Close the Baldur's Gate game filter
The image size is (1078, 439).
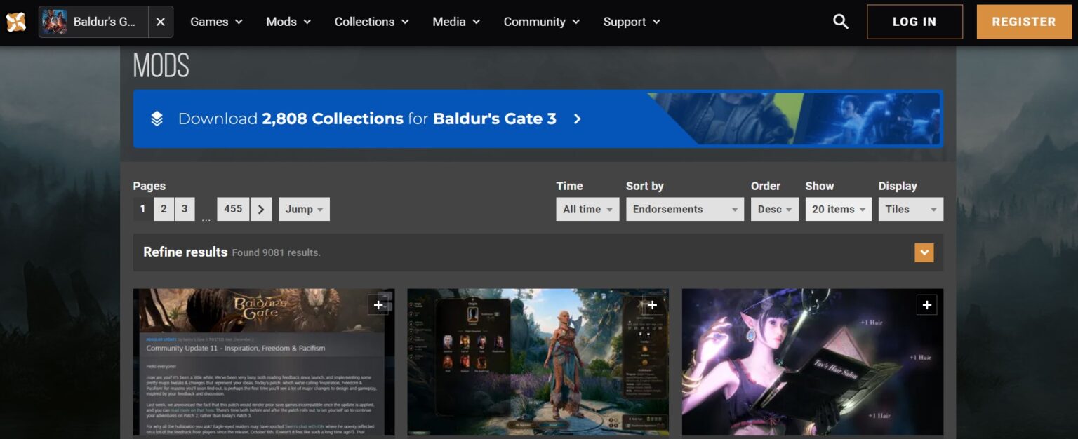(160, 22)
